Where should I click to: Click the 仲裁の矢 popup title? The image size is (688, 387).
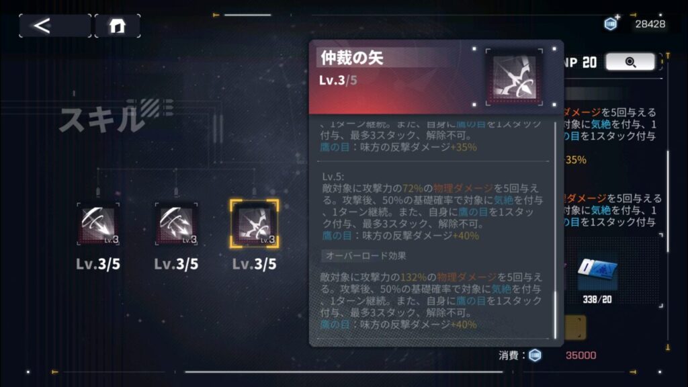[x=352, y=58]
